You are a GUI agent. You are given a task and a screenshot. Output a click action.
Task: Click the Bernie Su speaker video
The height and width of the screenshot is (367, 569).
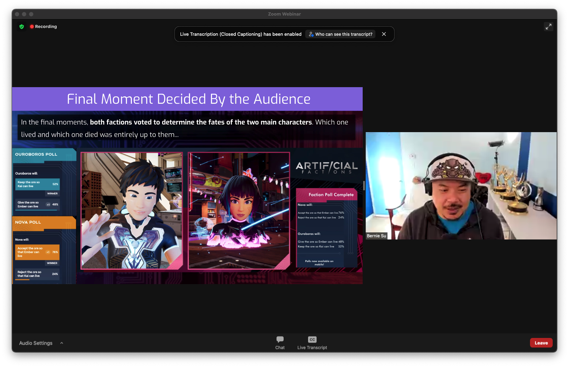(x=461, y=186)
